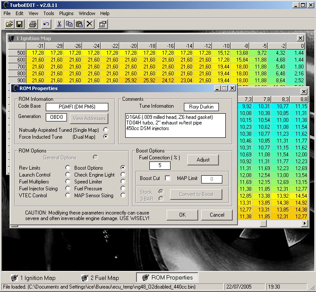Enable the Boost Cut checkbox
316x292 pixels.
point(167,178)
